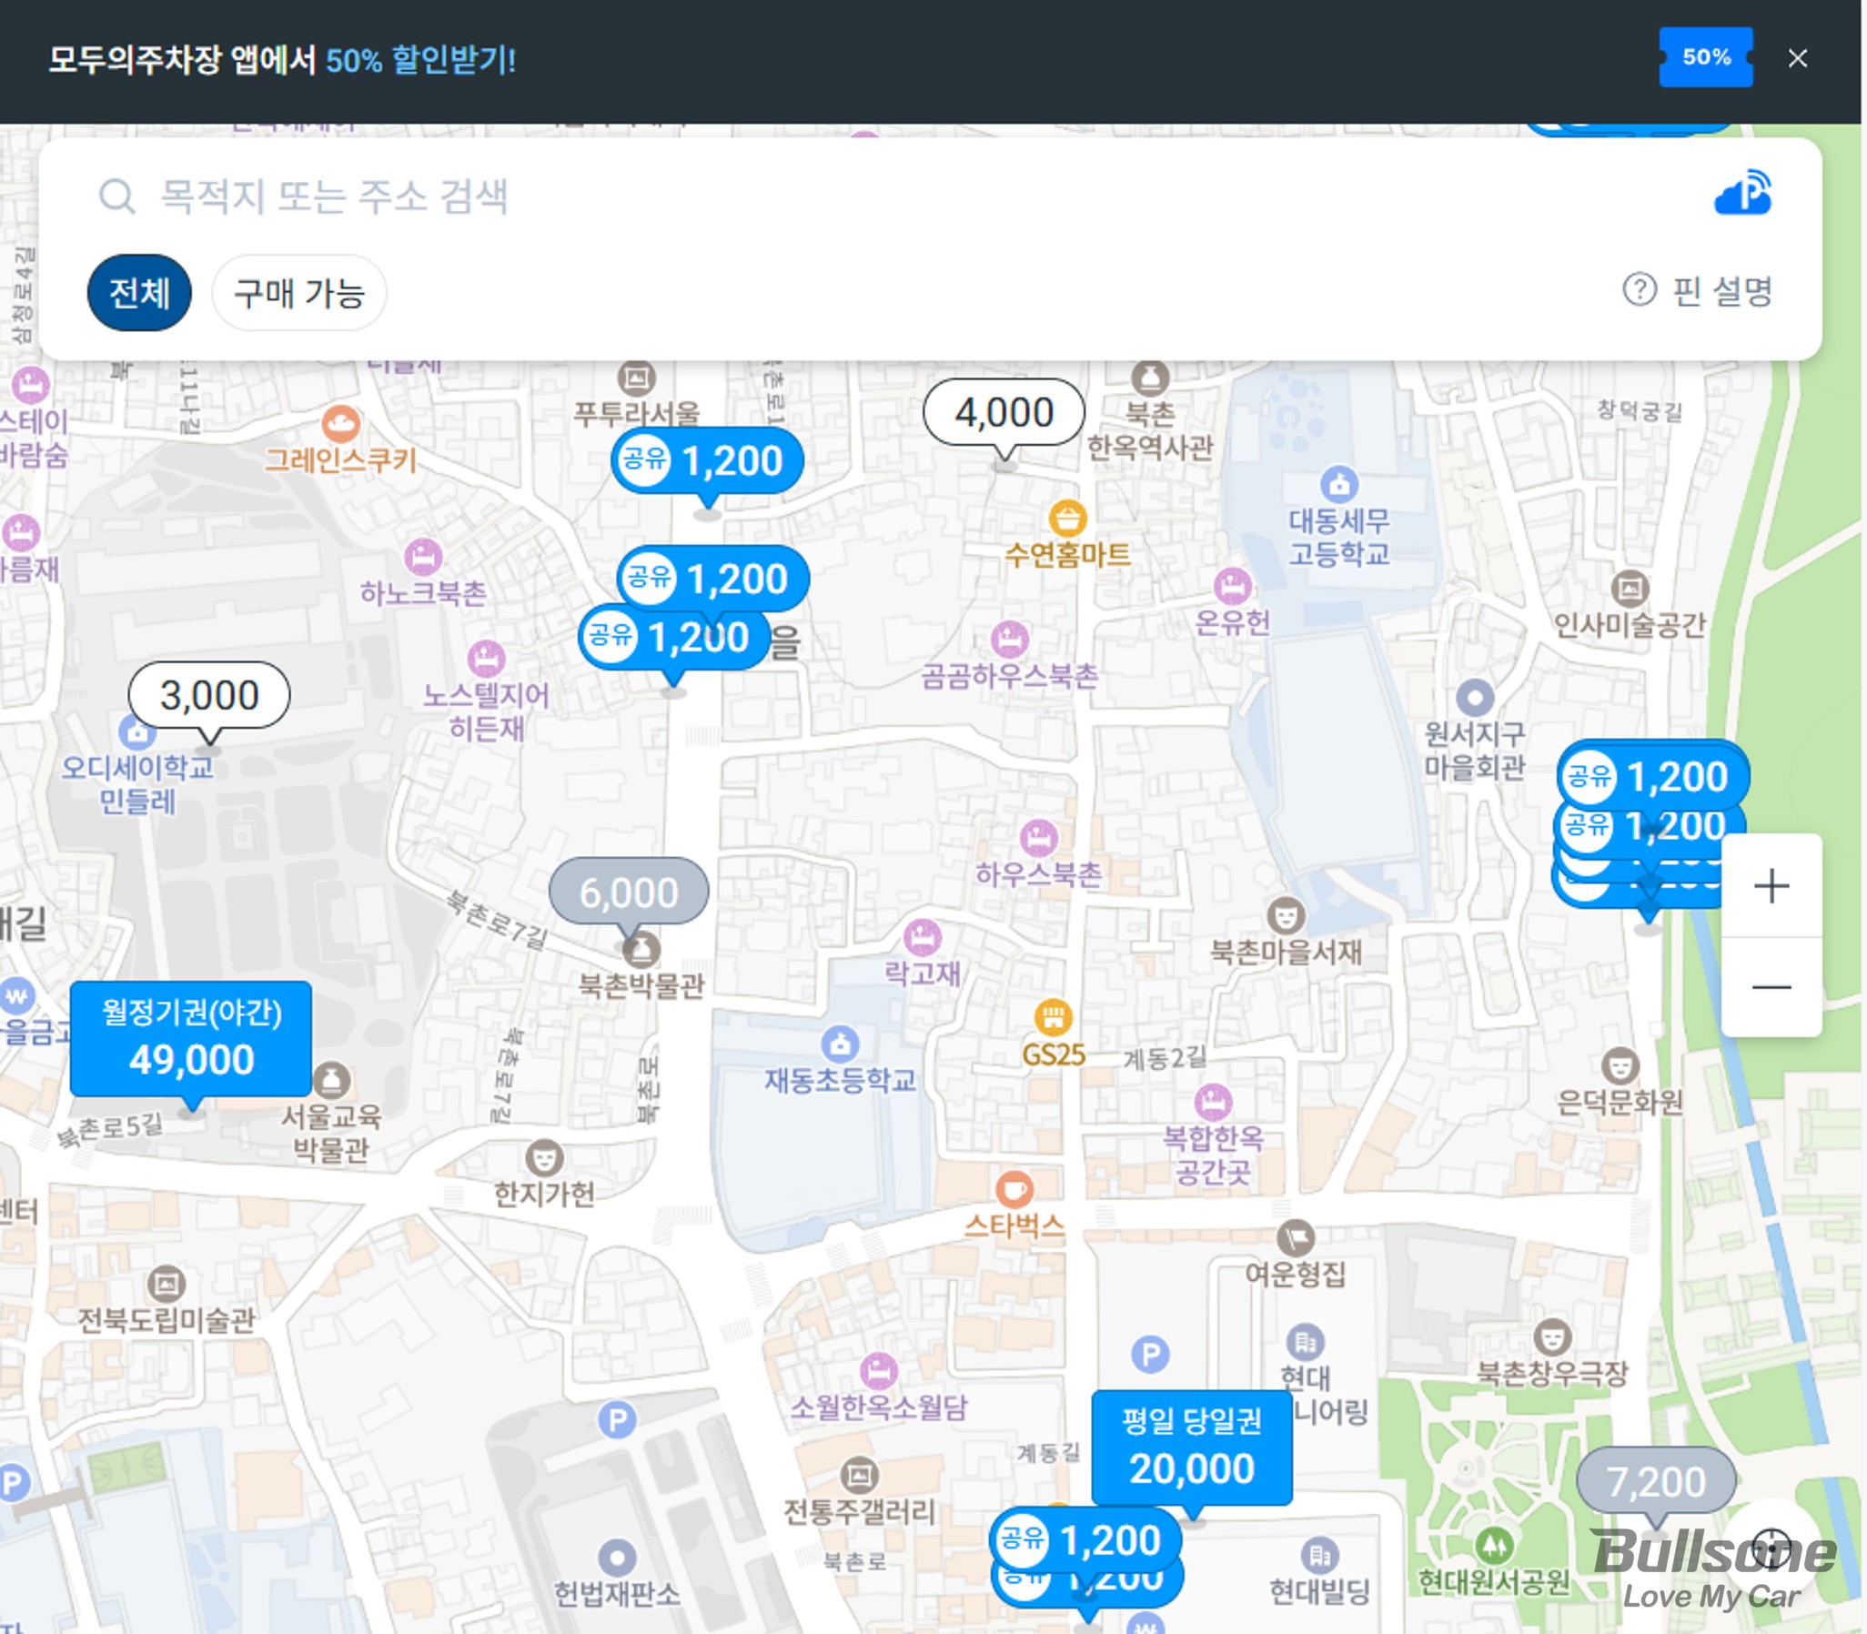Zoom in the map with plus button
Viewport: 1867px width, 1634px height.
click(1771, 886)
